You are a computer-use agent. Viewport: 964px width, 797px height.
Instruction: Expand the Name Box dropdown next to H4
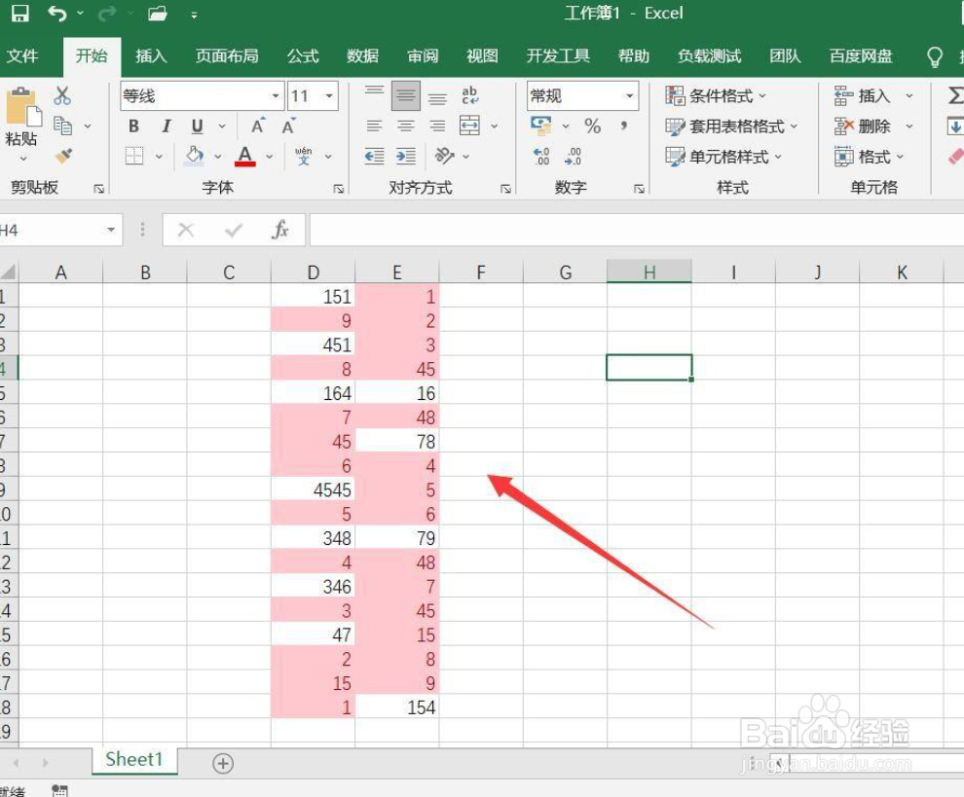click(x=111, y=230)
